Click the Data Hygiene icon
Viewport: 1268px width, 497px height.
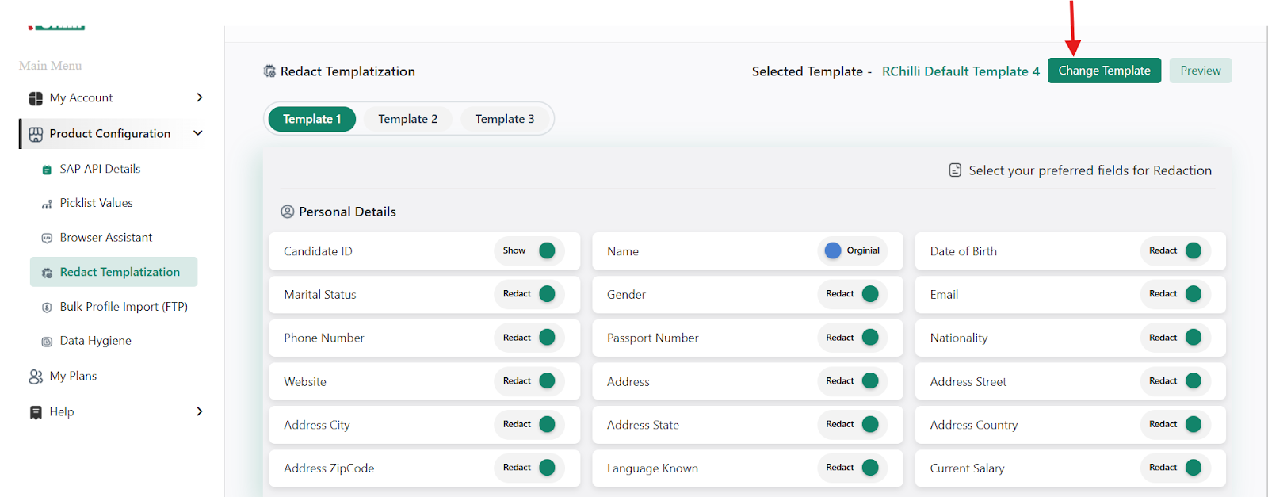tap(47, 342)
